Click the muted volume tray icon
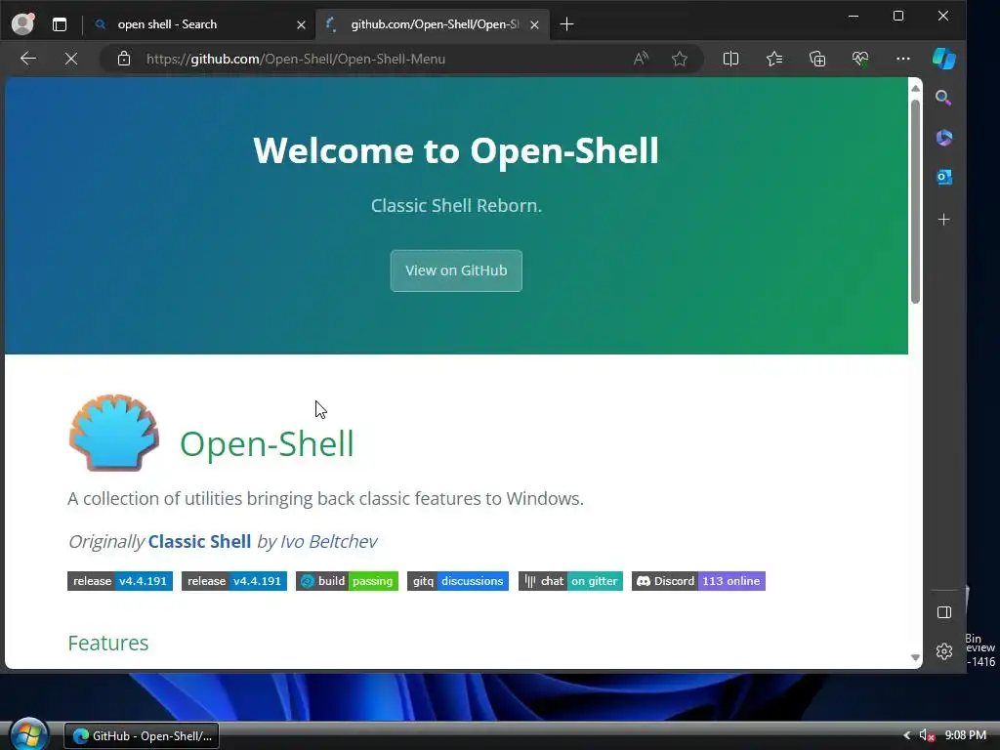Image resolution: width=1000 pixels, height=750 pixels. (x=926, y=735)
